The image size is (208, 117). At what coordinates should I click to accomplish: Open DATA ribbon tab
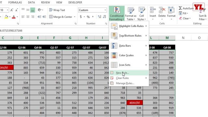(x=32, y=2)
